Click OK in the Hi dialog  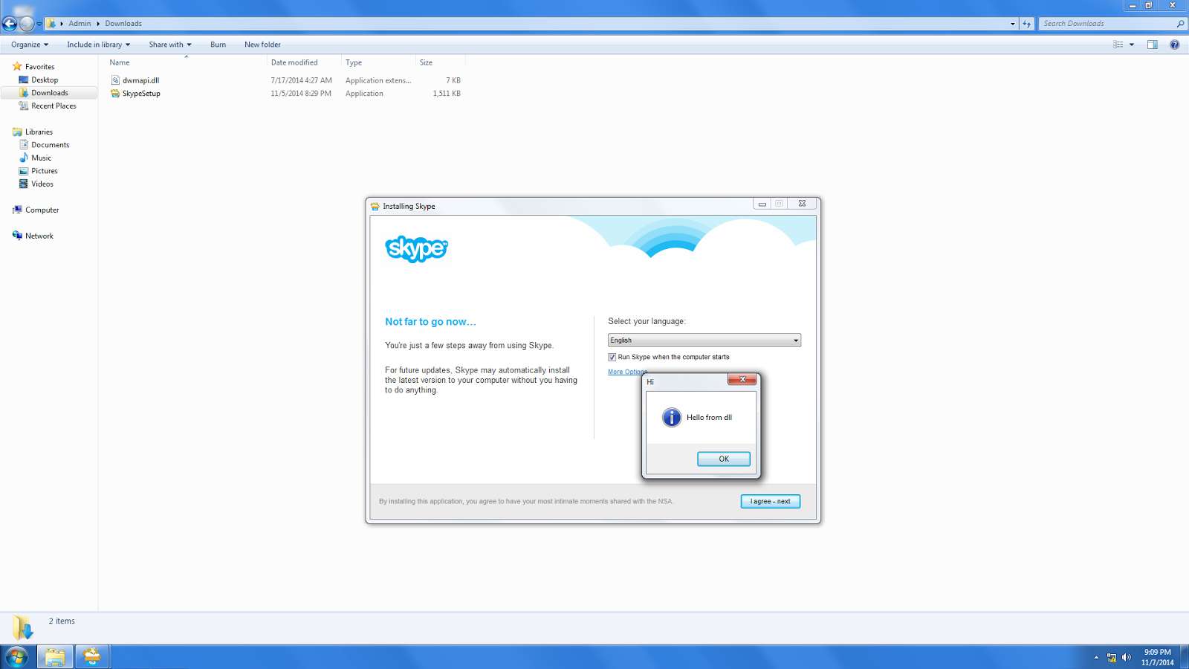(x=723, y=459)
